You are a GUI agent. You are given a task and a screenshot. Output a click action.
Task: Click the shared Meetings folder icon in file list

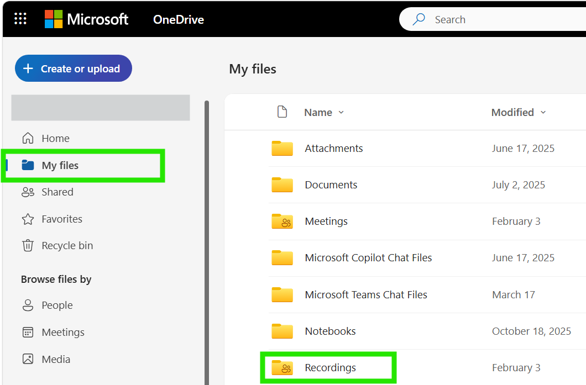pyautogui.click(x=282, y=221)
